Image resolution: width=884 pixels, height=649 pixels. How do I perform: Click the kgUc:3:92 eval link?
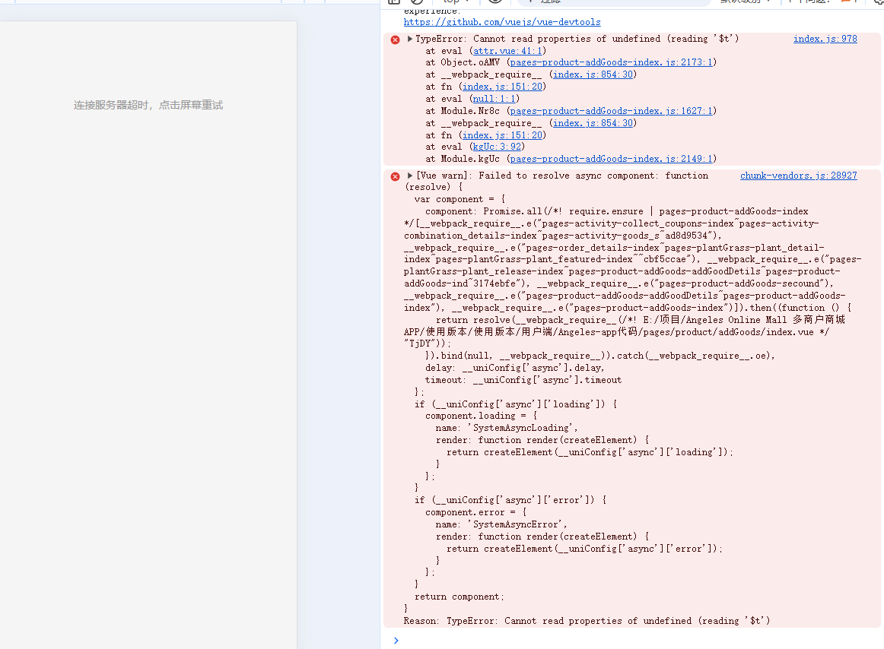tap(496, 147)
